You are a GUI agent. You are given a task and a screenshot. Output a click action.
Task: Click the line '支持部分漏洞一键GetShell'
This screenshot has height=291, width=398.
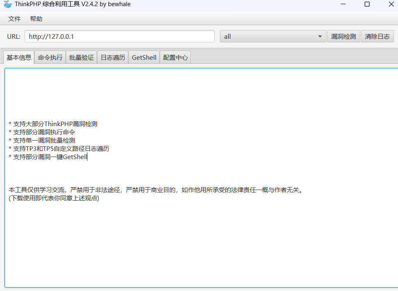click(48, 157)
